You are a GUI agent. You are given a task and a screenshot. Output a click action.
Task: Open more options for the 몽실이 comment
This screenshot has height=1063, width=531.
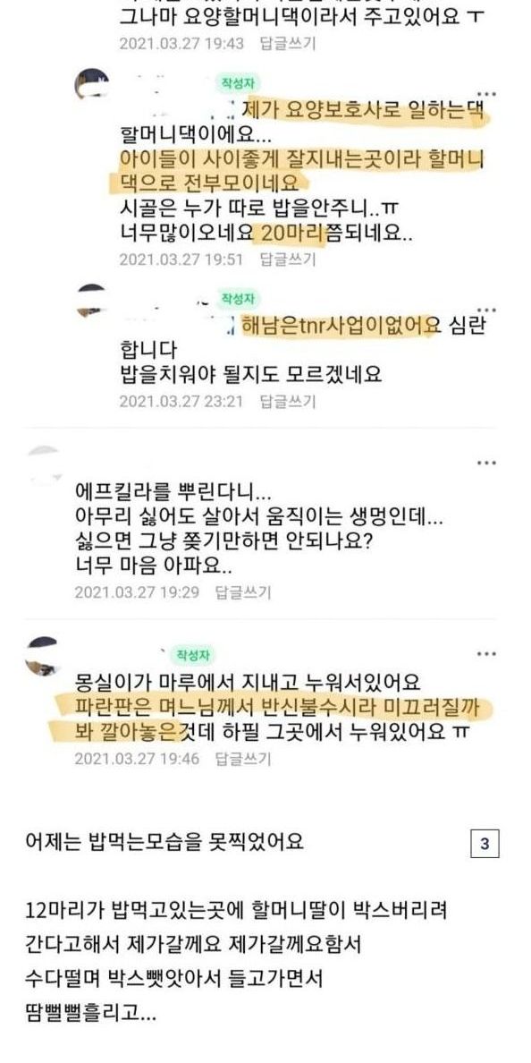[x=486, y=654]
